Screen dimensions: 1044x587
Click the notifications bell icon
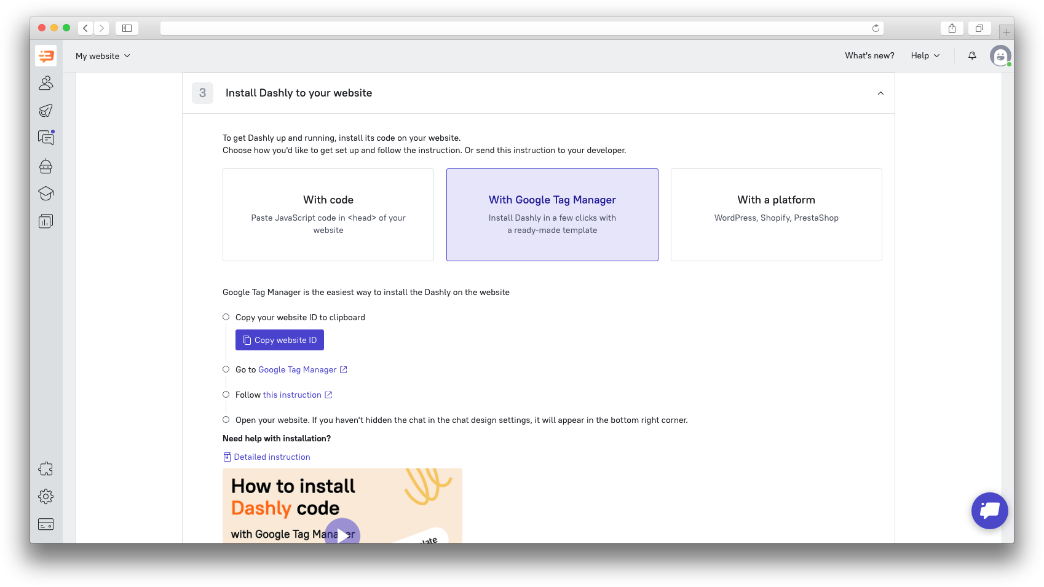coord(972,56)
